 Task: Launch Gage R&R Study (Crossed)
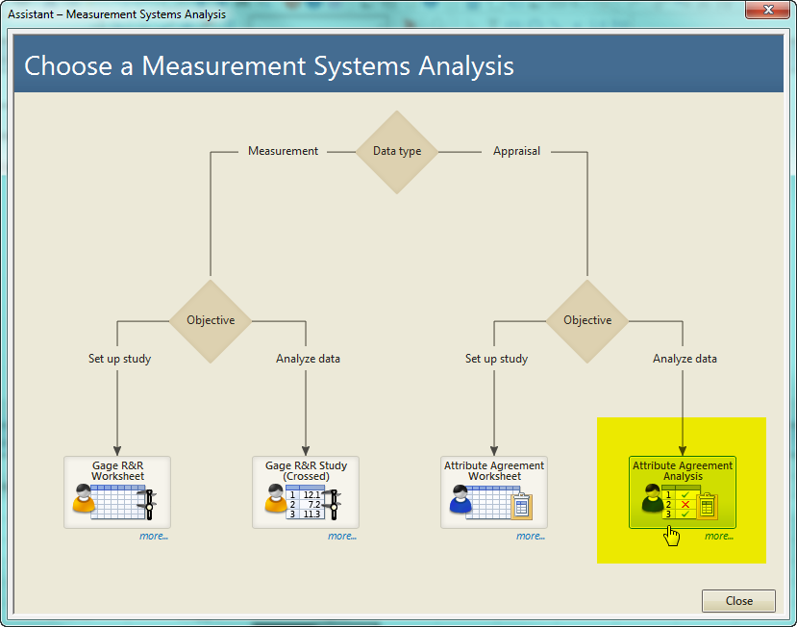(x=306, y=492)
